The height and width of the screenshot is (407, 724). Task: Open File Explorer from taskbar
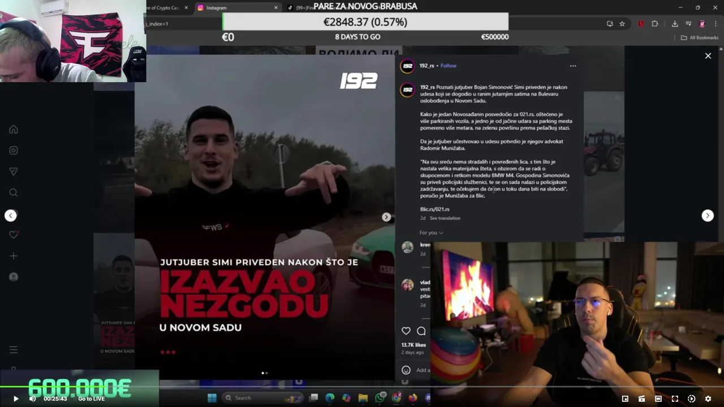pos(363,398)
